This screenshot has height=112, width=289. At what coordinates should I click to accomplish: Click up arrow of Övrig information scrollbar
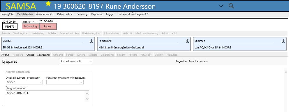point(87,94)
